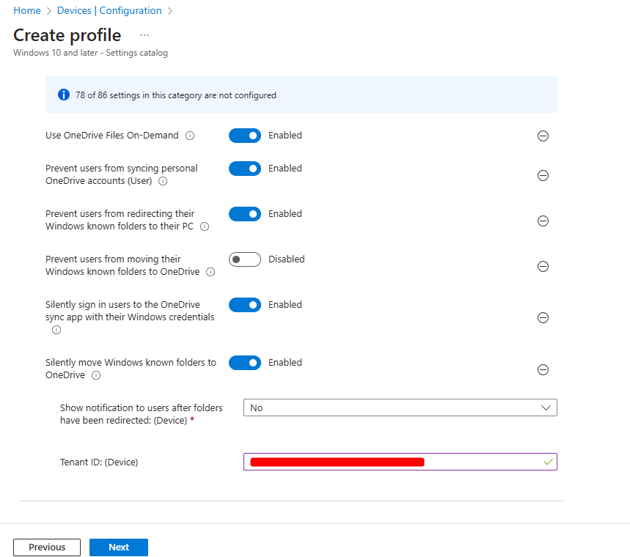
Task: Remove the Silently sign in users setting
Action: pos(543,317)
